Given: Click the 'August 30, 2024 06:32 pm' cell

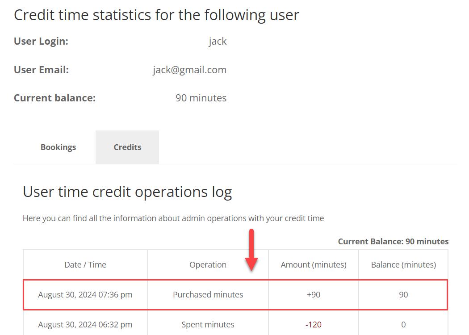Looking at the screenshot, I should click(x=85, y=325).
